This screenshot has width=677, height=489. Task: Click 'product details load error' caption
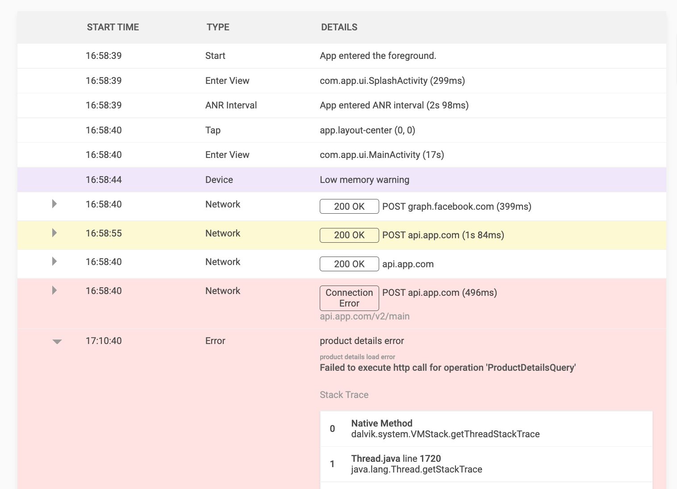(x=357, y=357)
